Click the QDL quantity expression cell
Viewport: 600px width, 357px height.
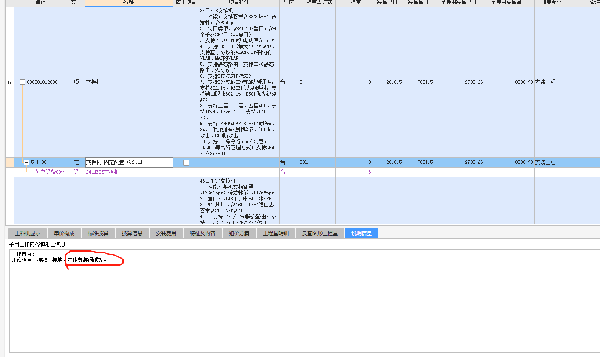[317, 163]
